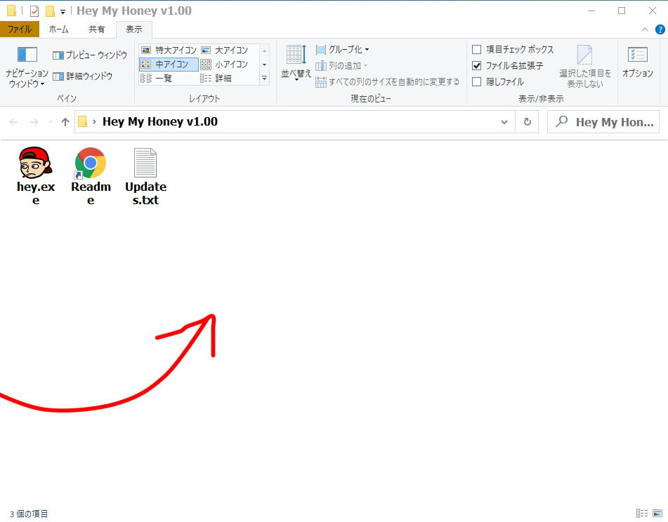Open the Readme Chrome shortcut
668x522 pixels.
(91, 163)
